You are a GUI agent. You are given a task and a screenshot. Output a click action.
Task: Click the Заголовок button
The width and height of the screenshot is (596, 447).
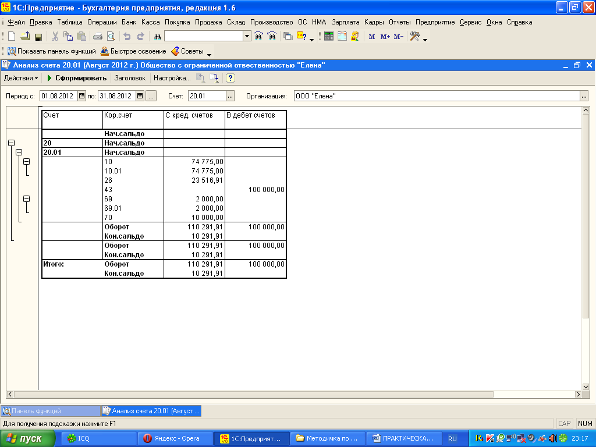pyautogui.click(x=130, y=78)
